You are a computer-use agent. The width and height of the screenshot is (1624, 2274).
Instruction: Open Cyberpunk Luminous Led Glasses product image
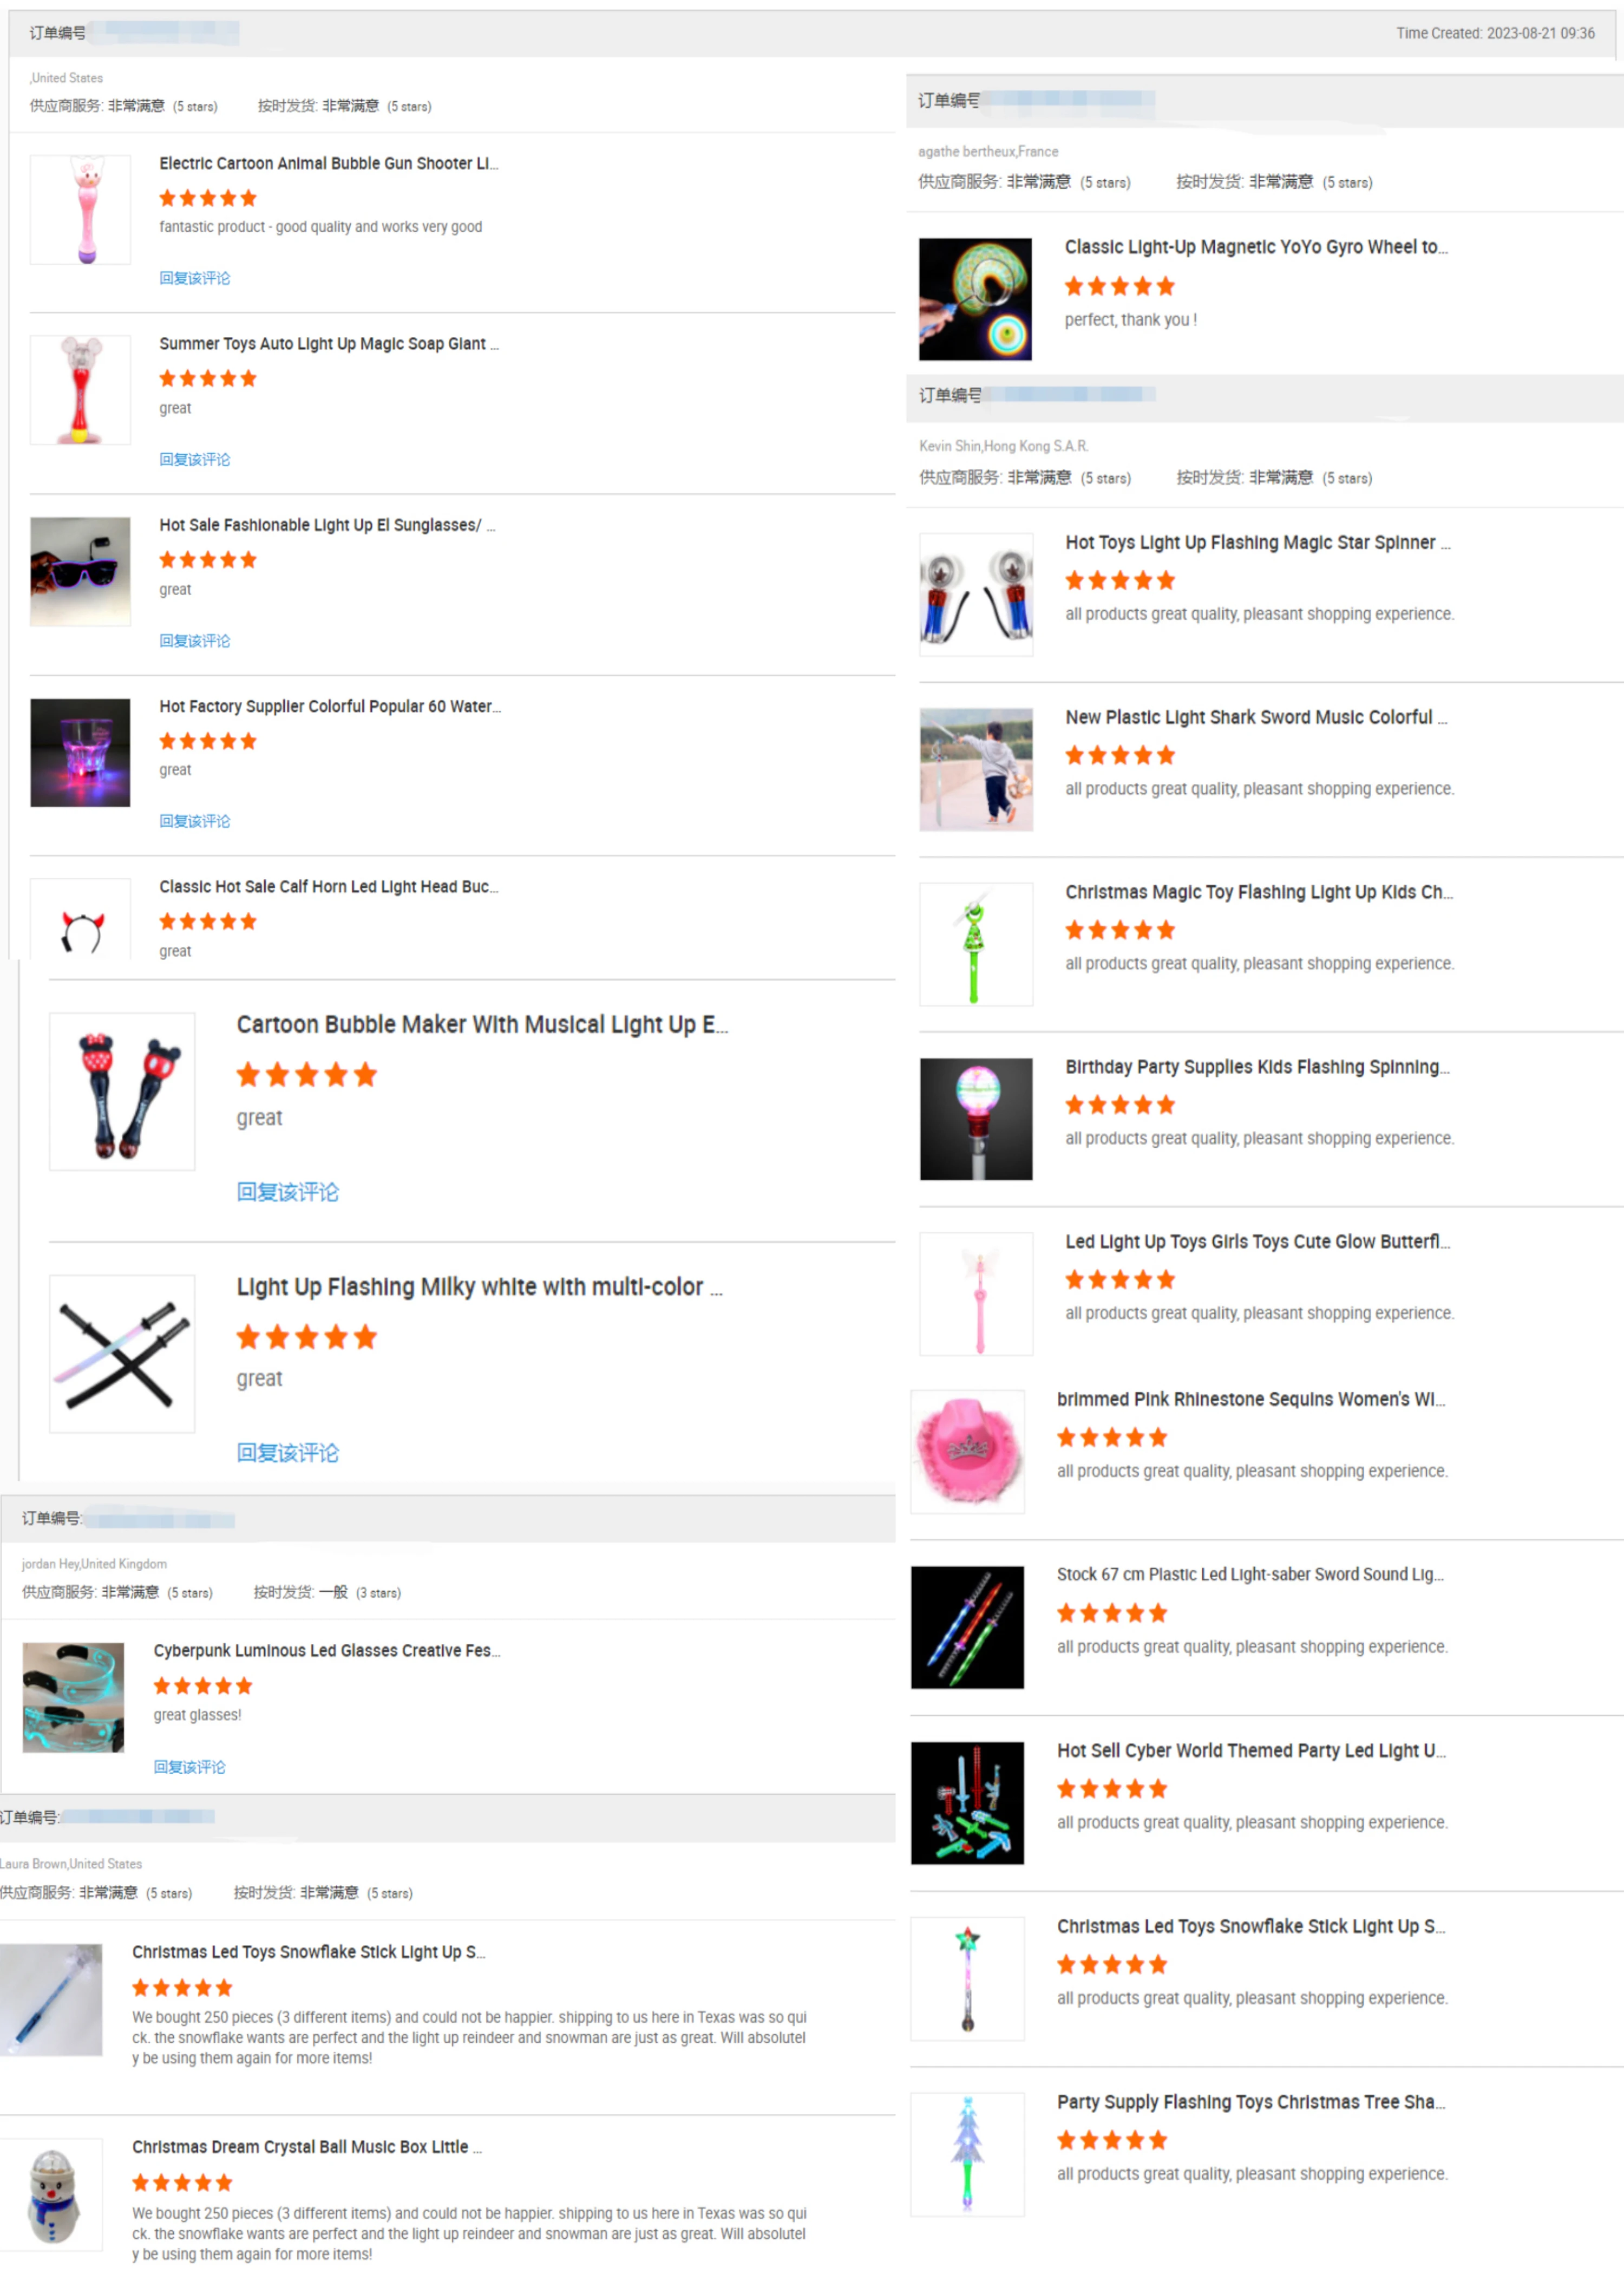tap(73, 1697)
